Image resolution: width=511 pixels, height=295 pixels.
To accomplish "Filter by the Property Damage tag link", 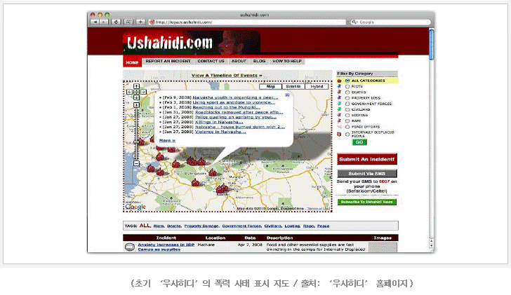I will (x=201, y=226).
